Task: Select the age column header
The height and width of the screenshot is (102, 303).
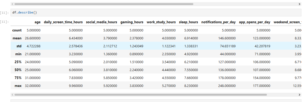Action: tap(37, 22)
